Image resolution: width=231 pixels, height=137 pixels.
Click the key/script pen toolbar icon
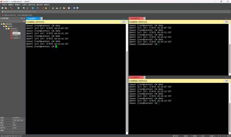[x=60, y=8]
